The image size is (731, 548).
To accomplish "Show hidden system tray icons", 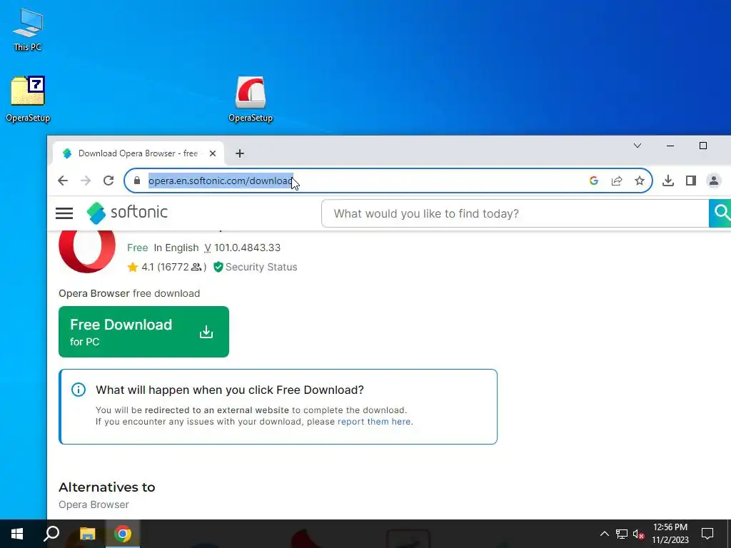I will coord(604,534).
